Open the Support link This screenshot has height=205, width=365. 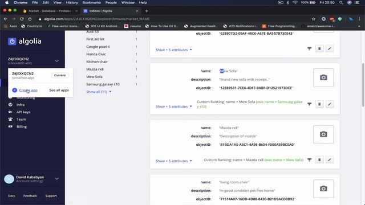click(x=51, y=196)
